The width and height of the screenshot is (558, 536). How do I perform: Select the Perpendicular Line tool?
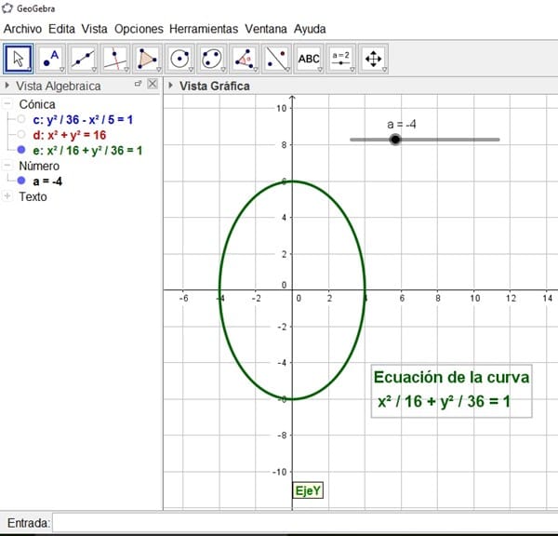point(116,58)
